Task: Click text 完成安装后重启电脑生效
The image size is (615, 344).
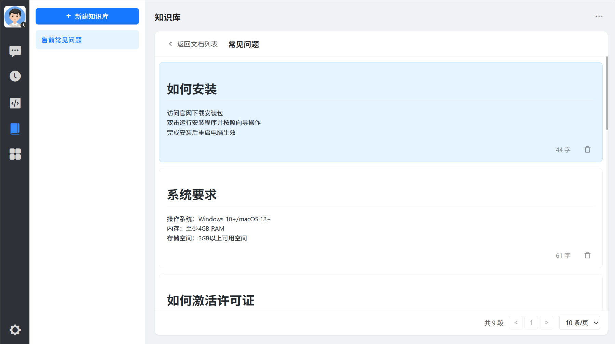Action: tap(201, 133)
